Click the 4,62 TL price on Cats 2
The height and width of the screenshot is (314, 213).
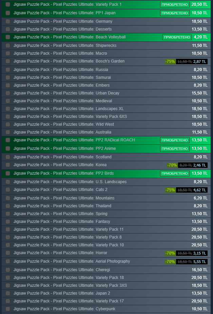tap(200, 190)
